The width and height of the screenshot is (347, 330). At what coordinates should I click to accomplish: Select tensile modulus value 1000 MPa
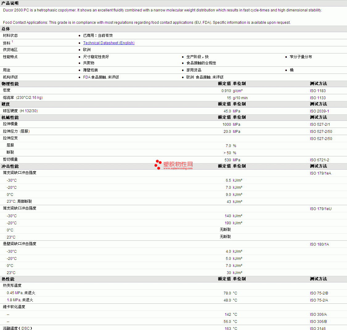pyautogui.click(x=231, y=124)
